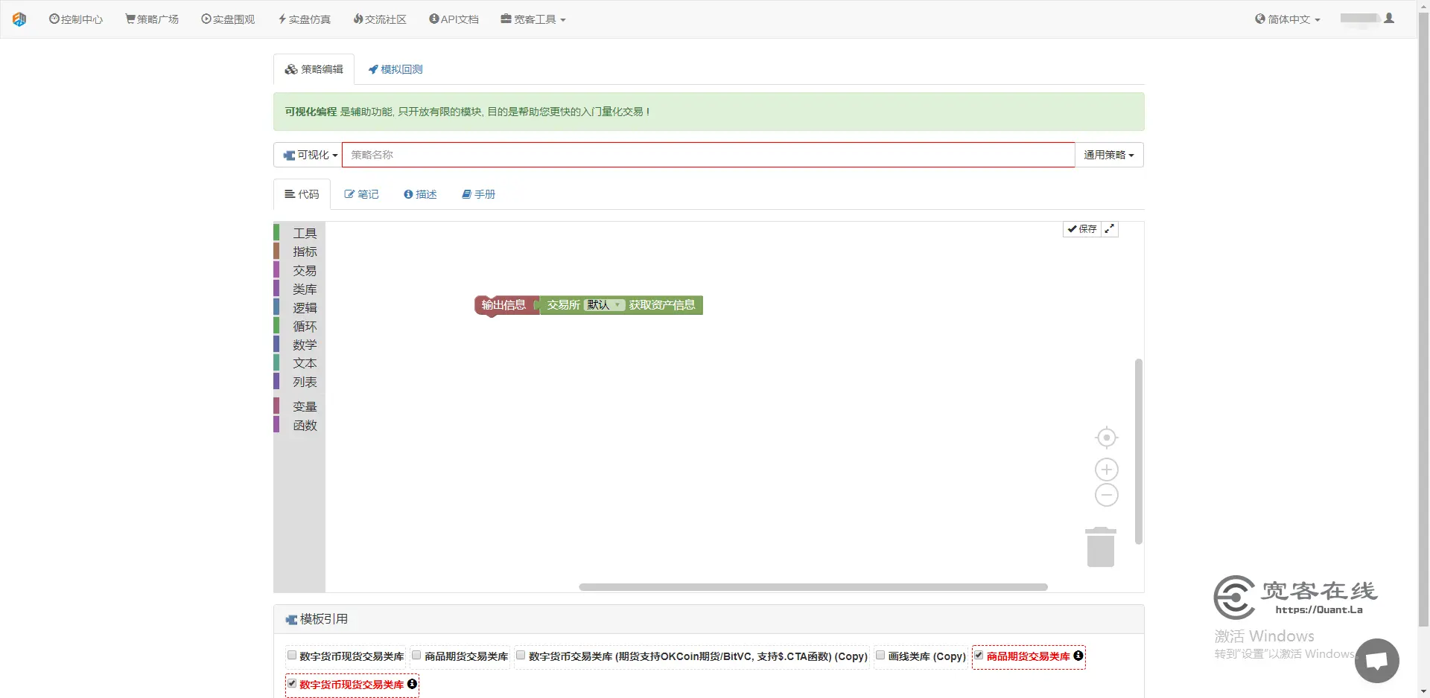Image resolution: width=1430 pixels, height=698 pixels.
Task: Open the chat support bubble icon
Action: 1378,661
